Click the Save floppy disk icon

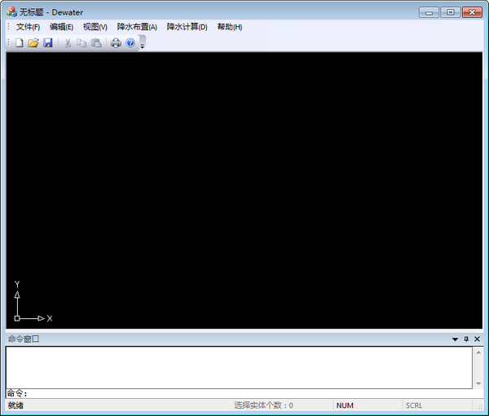pyautogui.click(x=48, y=42)
